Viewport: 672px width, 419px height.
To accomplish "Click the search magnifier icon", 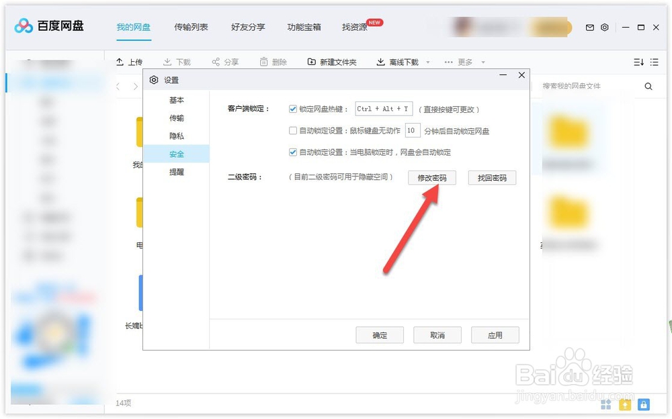I will click(x=648, y=87).
